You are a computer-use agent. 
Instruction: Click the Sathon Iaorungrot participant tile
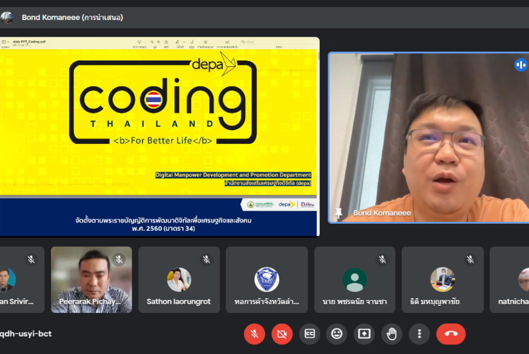point(179,279)
